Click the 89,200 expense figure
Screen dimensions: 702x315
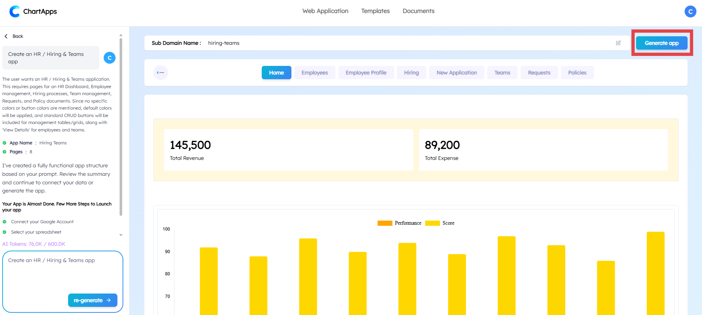click(x=442, y=145)
